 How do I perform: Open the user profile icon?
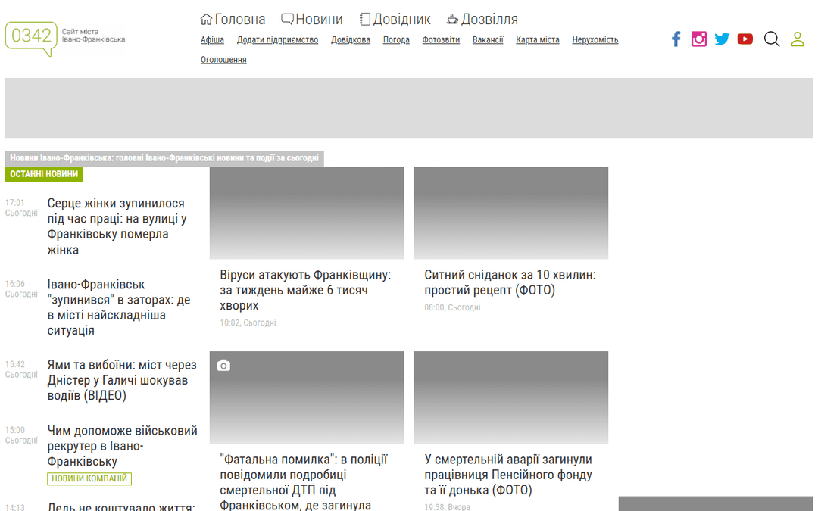pos(798,39)
